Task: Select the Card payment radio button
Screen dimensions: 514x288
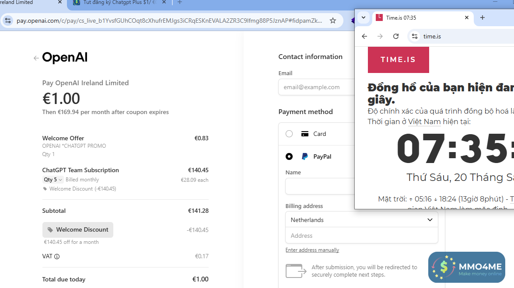Action: click(289, 134)
